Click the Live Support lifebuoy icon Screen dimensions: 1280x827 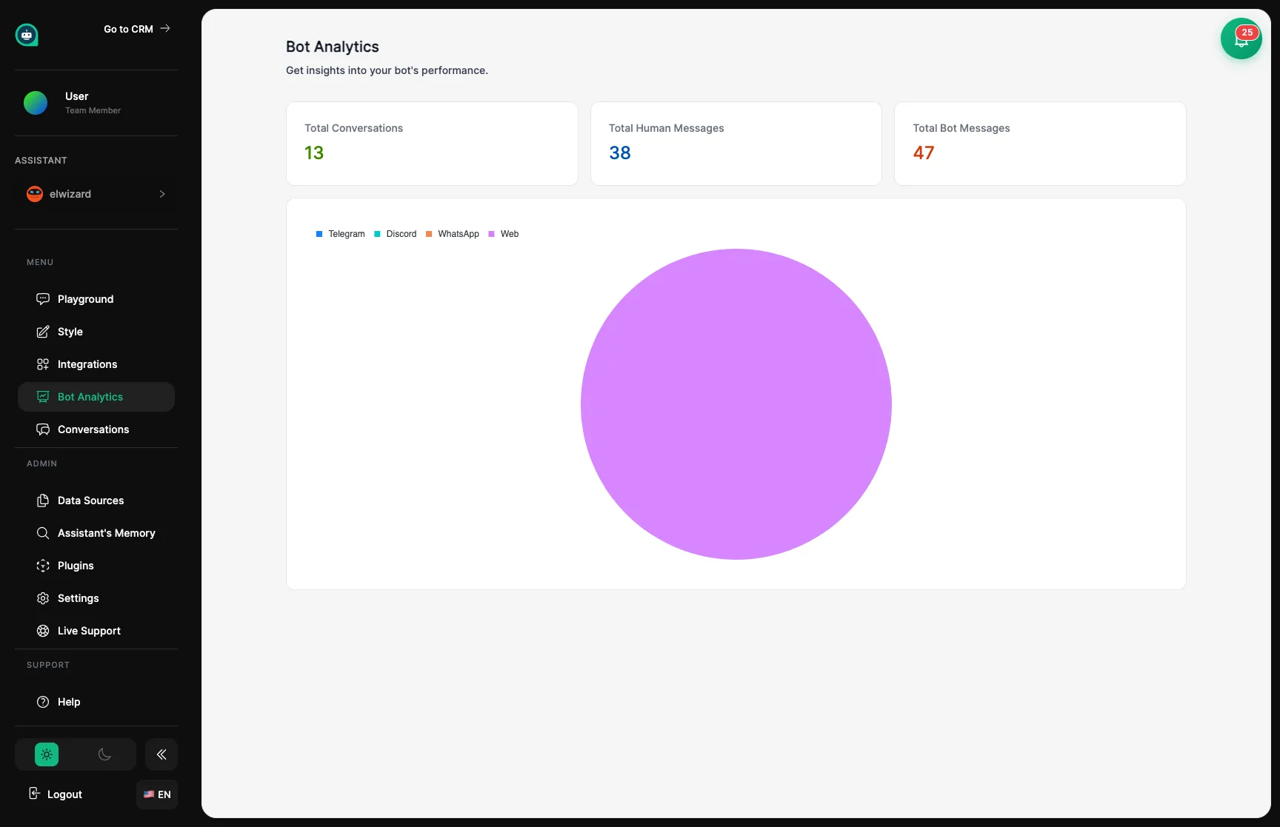pos(43,631)
